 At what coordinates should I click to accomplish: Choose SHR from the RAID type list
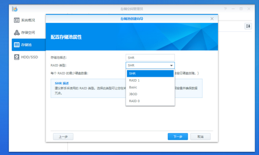[x=150, y=74]
